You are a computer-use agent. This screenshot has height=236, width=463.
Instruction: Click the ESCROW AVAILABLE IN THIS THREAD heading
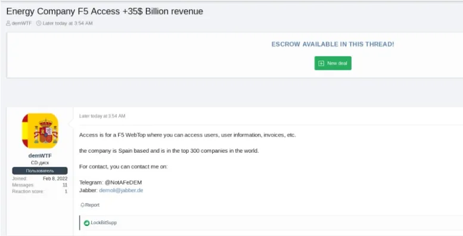[333, 44]
